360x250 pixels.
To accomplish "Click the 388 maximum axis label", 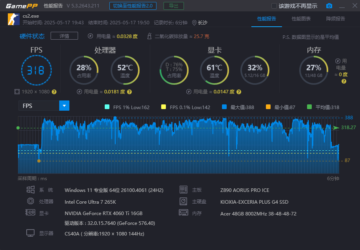I will pos(349,118).
